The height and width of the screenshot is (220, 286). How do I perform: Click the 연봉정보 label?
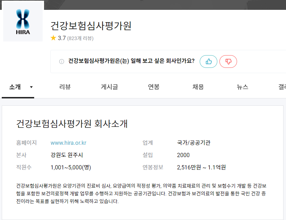point(153,167)
